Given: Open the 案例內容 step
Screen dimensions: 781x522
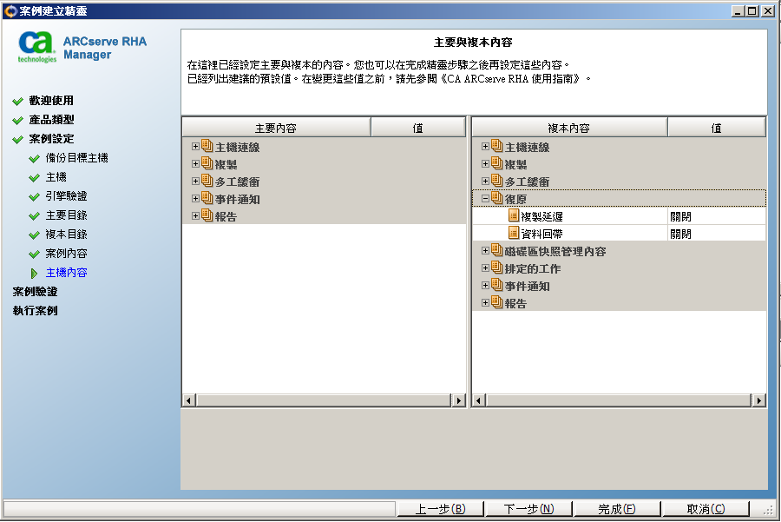Looking at the screenshot, I should [x=66, y=254].
